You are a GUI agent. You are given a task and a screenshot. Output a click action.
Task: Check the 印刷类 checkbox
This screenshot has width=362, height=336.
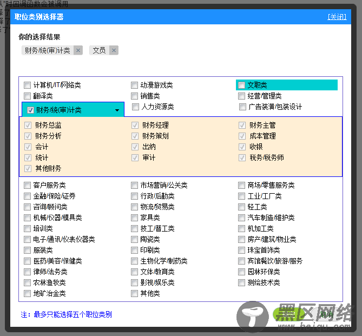[134, 251]
